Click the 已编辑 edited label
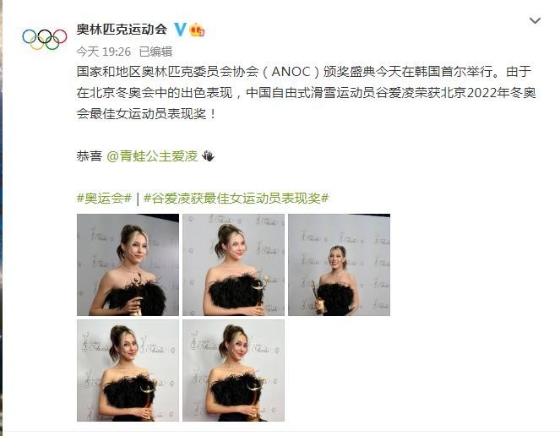 coord(155,52)
